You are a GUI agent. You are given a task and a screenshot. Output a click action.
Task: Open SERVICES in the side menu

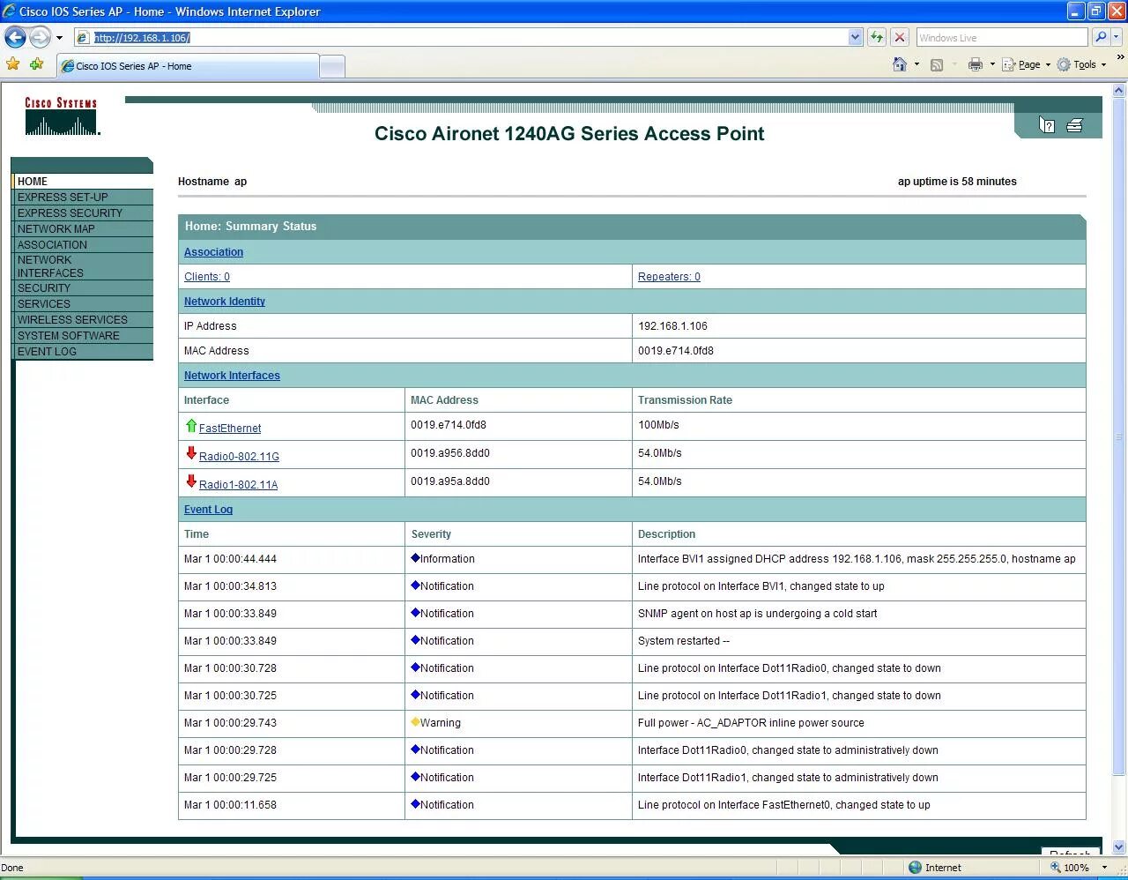[x=83, y=303]
